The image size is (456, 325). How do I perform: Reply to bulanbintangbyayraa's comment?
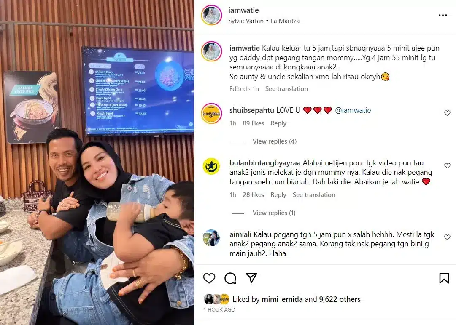[x=278, y=195]
